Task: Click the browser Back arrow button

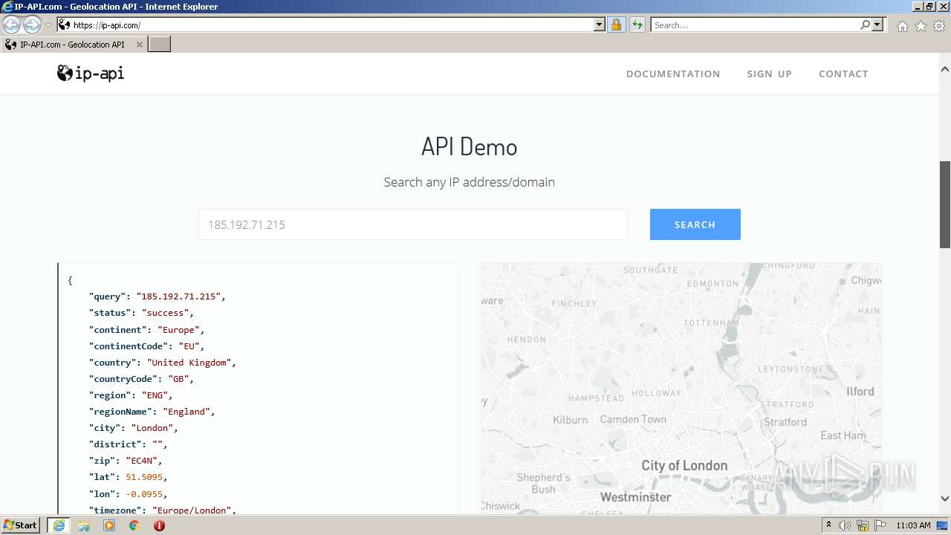Action: (x=12, y=25)
